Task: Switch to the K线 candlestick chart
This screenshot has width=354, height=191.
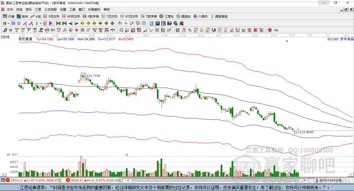Action: pyautogui.click(x=36, y=17)
